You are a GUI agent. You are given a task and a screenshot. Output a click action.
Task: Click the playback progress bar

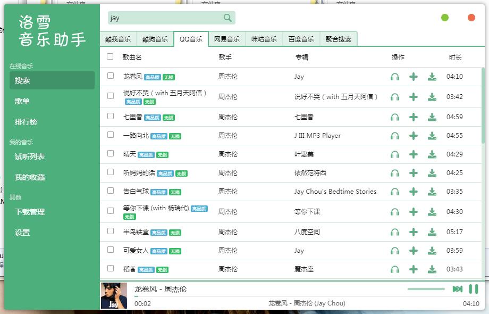coord(307,296)
